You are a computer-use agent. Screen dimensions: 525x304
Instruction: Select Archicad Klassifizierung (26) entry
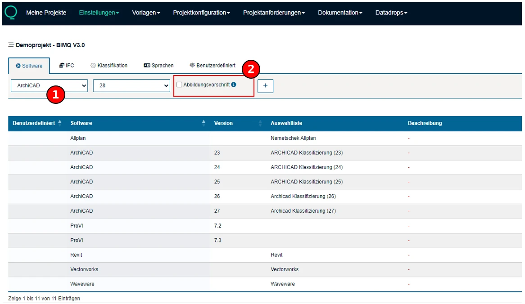[303, 197]
